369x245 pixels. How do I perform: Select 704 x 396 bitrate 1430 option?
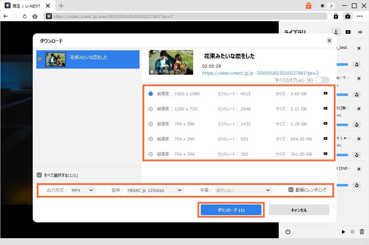[151, 124]
